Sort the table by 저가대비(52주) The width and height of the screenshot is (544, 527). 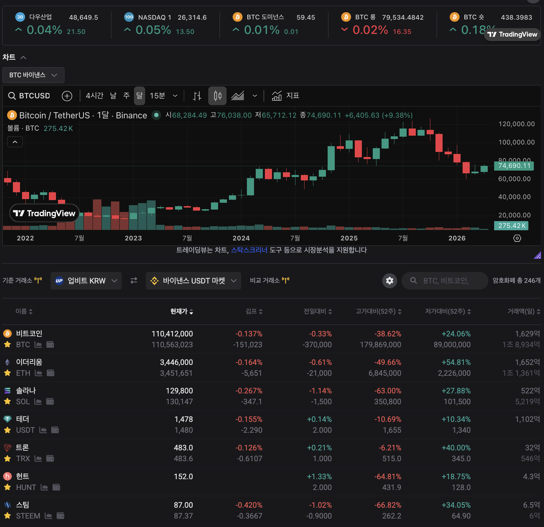[448, 311]
